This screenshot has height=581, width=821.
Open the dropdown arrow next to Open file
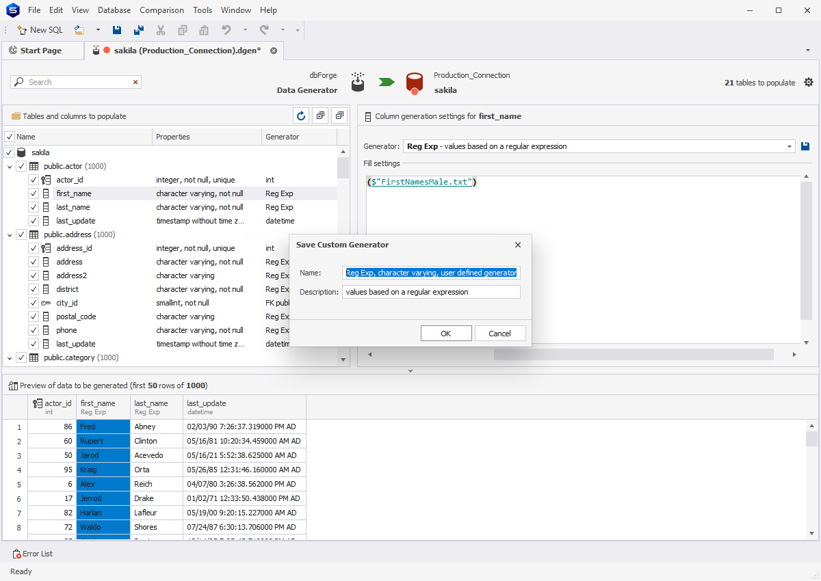point(98,30)
